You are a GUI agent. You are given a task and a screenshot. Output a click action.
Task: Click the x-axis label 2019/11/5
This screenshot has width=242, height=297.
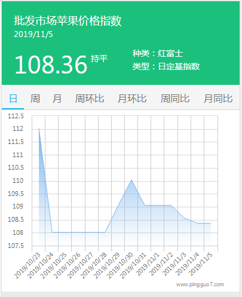click(201, 264)
